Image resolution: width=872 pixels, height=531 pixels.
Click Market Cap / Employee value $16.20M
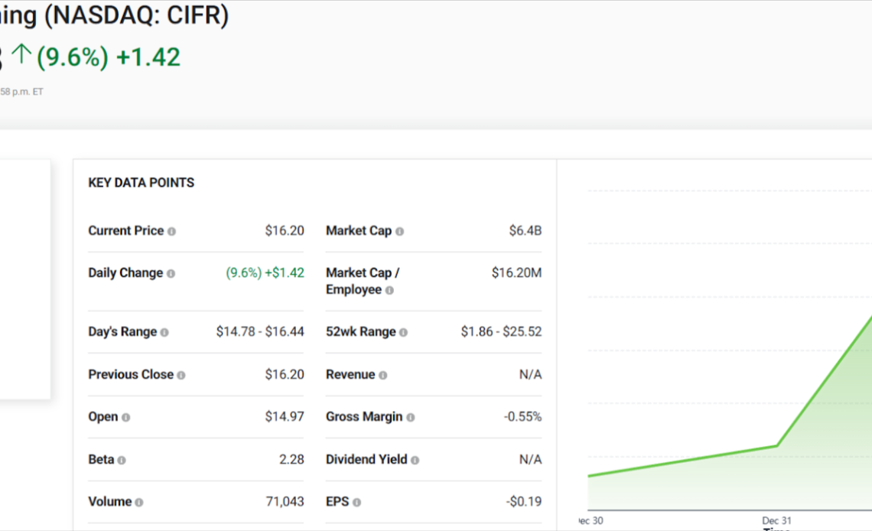coord(516,273)
